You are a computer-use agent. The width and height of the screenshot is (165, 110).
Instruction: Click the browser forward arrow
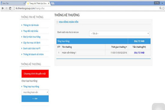click(x=6, y=8)
